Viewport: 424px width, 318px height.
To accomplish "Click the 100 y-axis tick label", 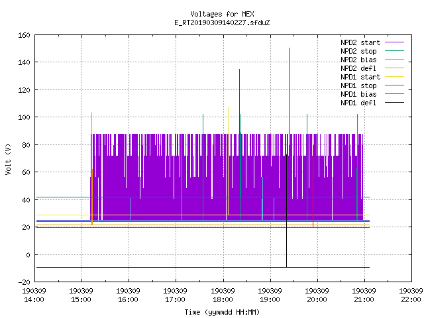I will pyautogui.click(x=24, y=117).
